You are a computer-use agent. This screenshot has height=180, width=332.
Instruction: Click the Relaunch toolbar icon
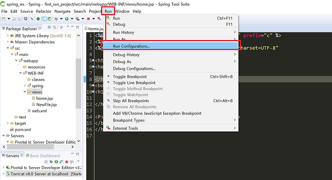(x=99, y=19)
